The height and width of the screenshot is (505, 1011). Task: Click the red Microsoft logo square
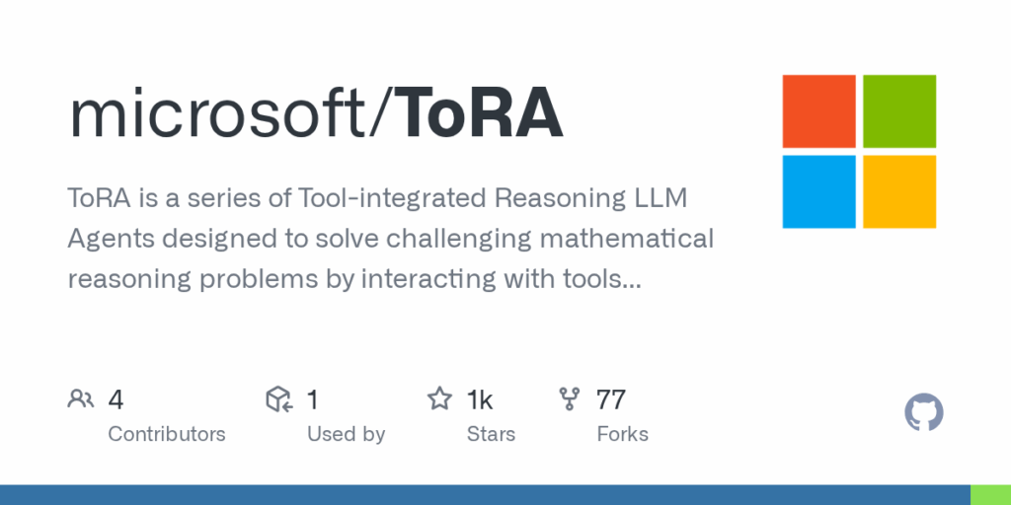(818, 111)
